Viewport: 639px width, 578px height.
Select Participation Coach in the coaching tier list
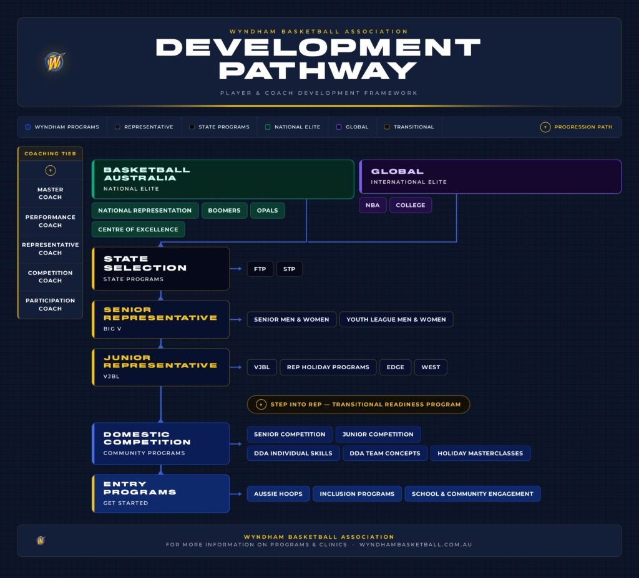pos(50,304)
